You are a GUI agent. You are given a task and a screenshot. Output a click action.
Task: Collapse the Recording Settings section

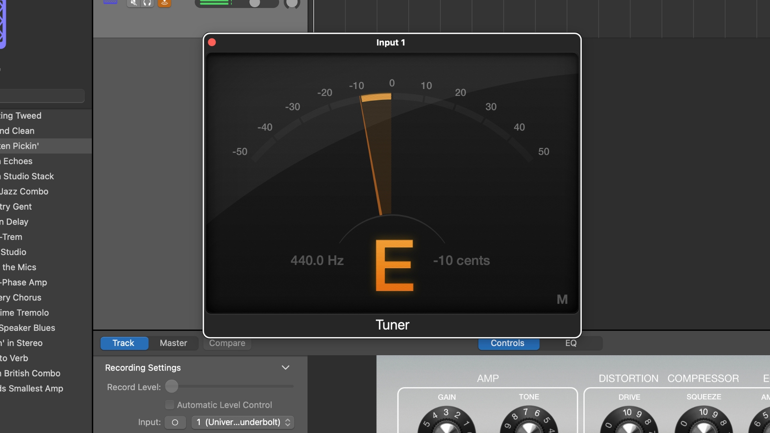286,368
